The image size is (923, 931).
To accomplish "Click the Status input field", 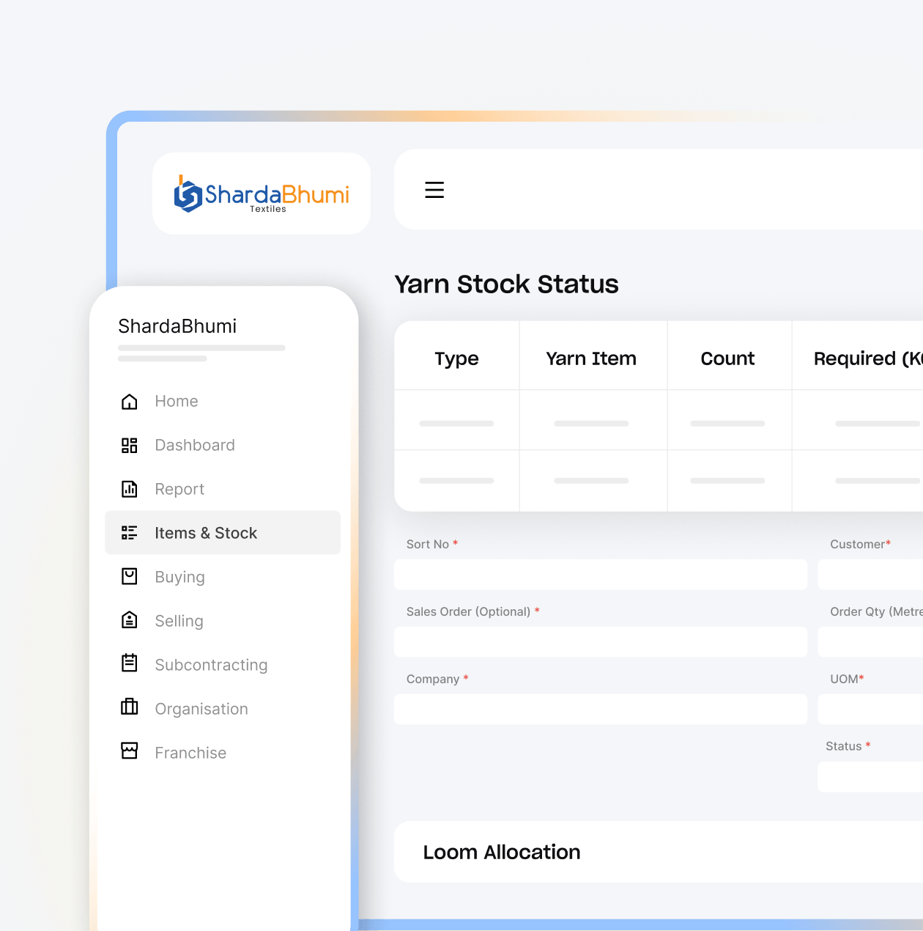I will pos(870,777).
